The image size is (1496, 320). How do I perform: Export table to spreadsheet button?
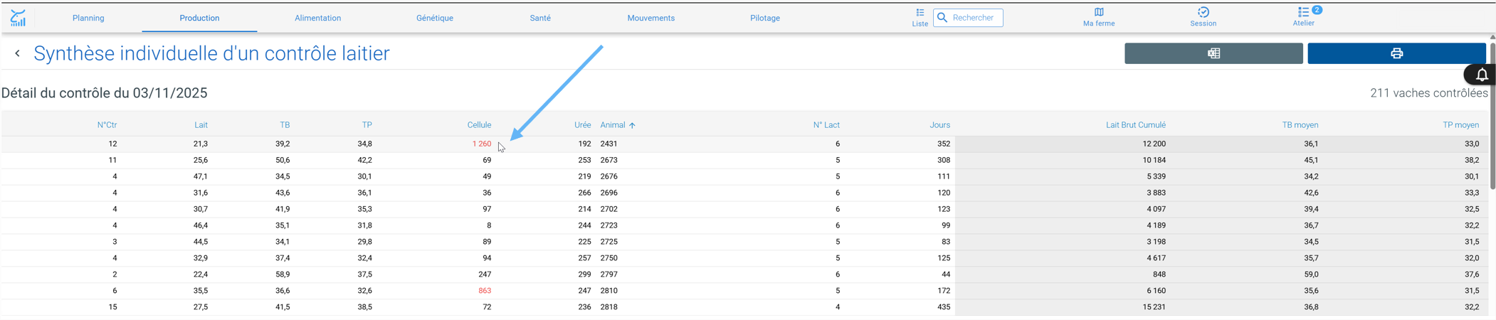1213,53
